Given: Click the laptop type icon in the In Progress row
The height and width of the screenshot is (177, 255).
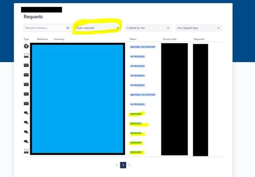Looking at the screenshot, I should [x=26, y=56].
